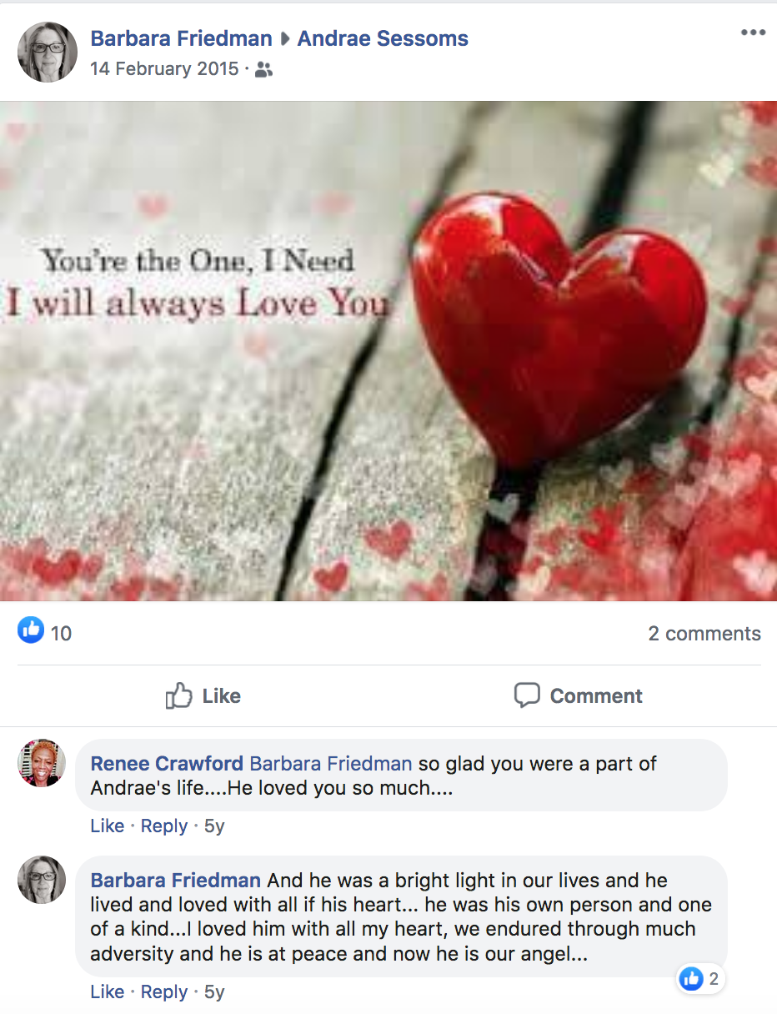Click the red heart post image
The width and height of the screenshot is (777, 1014).
[x=388, y=350]
